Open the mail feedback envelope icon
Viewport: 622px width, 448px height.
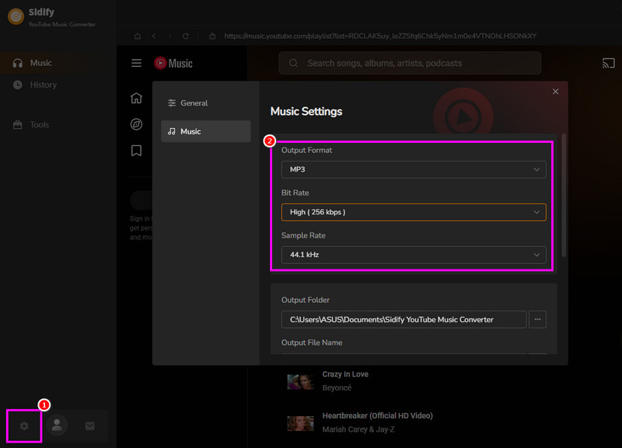89,425
